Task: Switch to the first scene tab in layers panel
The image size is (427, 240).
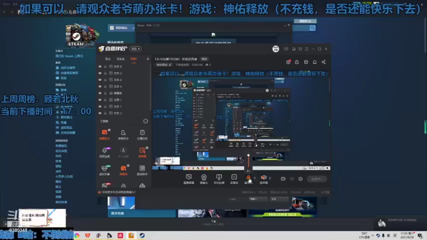Action: click(x=108, y=59)
